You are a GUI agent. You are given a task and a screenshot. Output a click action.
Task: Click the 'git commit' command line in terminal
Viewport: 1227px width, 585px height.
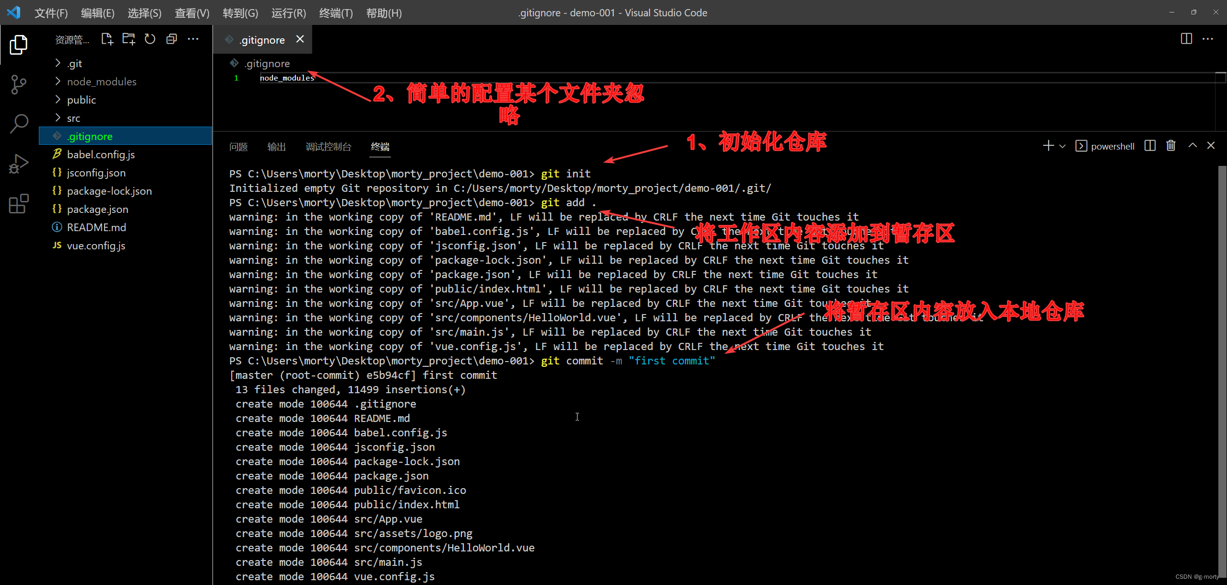(x=472, y=361)
